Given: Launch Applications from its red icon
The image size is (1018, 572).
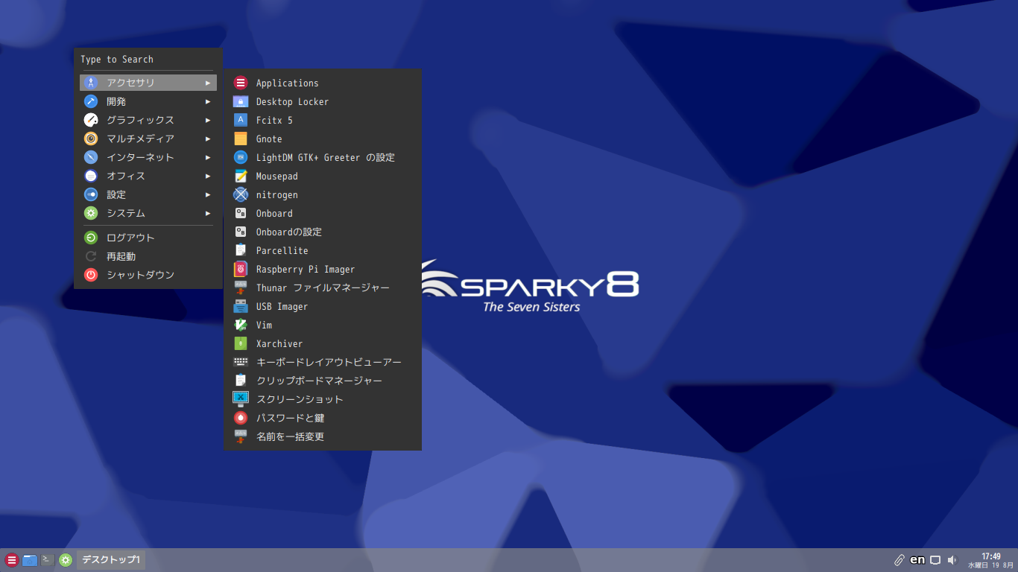Looking at the screenshot, I should click(241, 83).
